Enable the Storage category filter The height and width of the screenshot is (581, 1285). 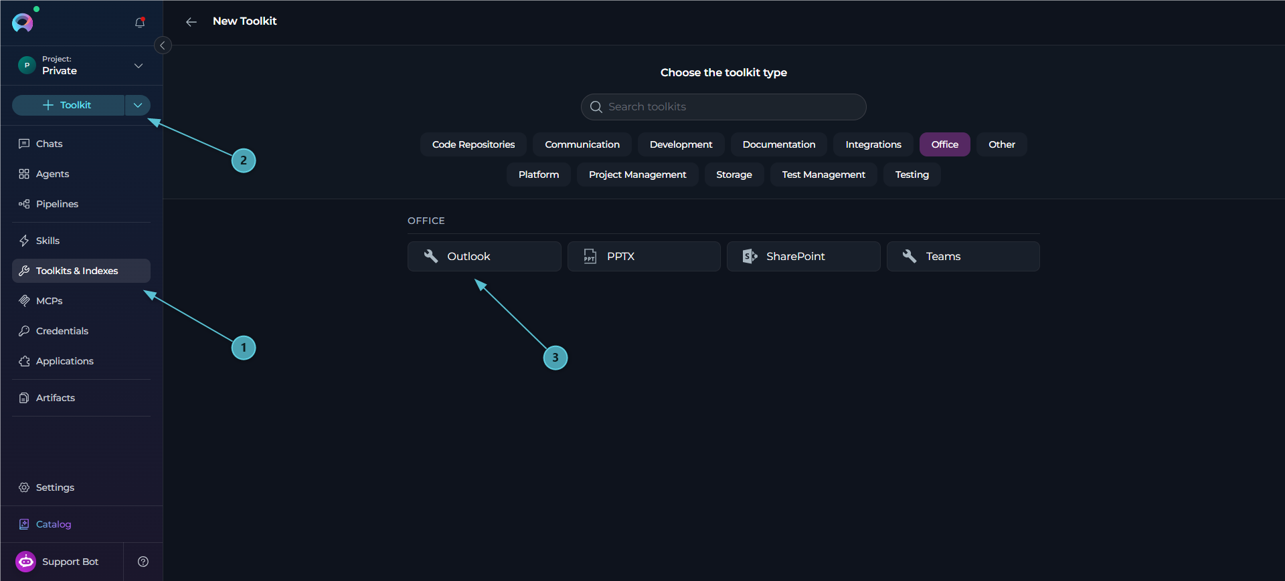734,175
